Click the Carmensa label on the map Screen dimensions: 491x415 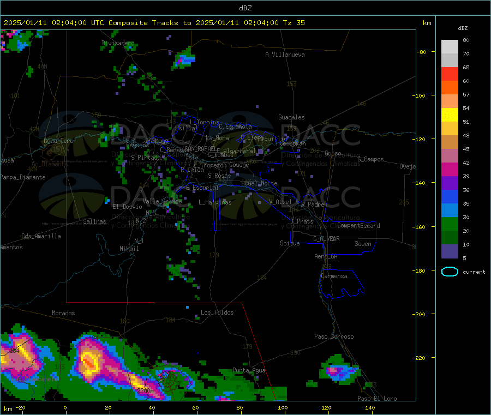(x=334, y=276)
